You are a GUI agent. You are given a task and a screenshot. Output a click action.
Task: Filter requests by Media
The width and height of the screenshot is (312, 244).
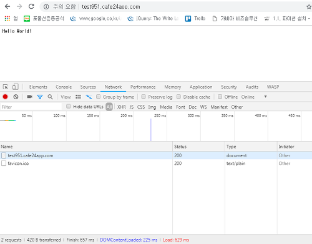coord(166,107)
